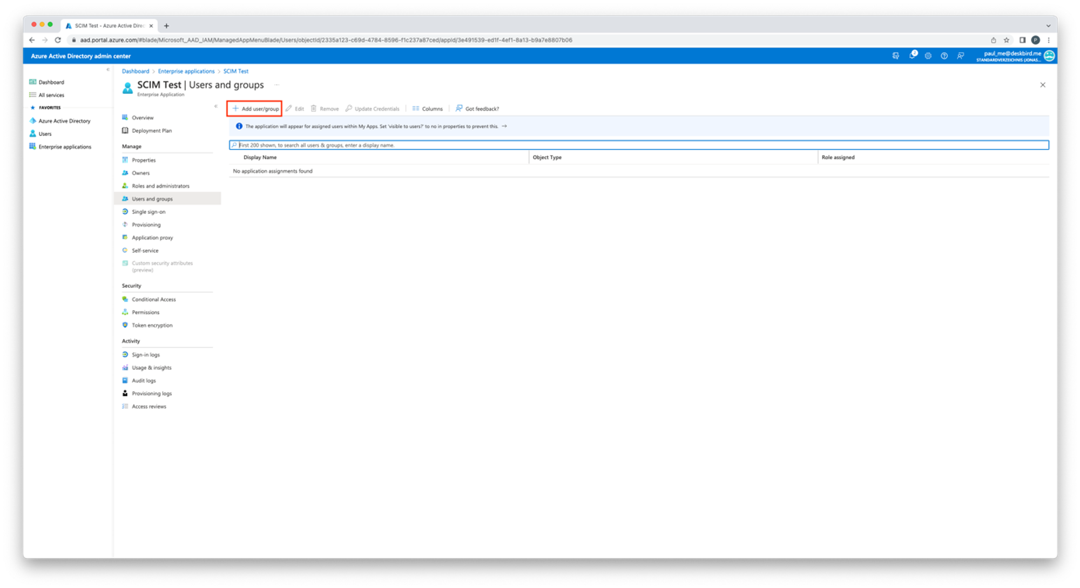Click the Columns toolbar button
The height and width of the screenshot is (588, 1080).
coord(427,109)
